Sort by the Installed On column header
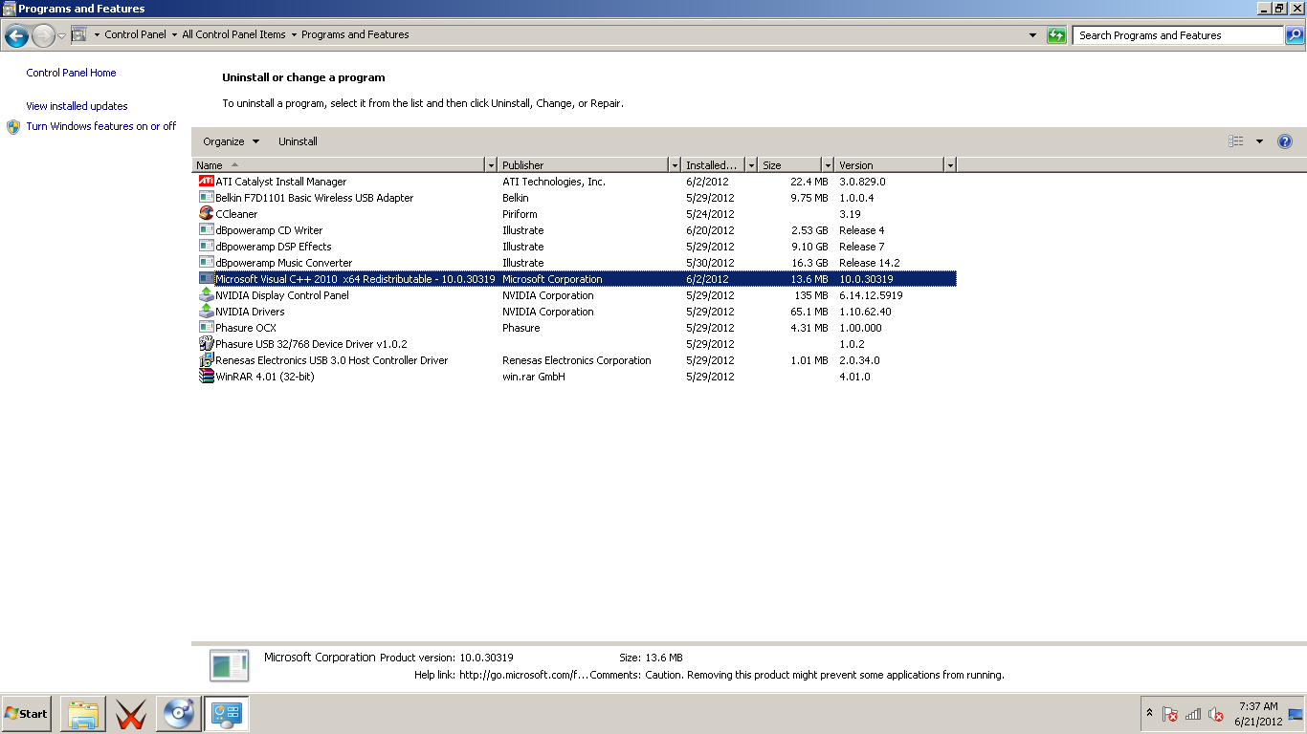Image resolution: width=1307 pixels, height=734 pixels. (x=714, y=165)
